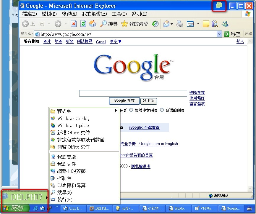Viewport: 256px width, 214px height.
Task: Click the Research books icon
Action: [x=215, y=24]
